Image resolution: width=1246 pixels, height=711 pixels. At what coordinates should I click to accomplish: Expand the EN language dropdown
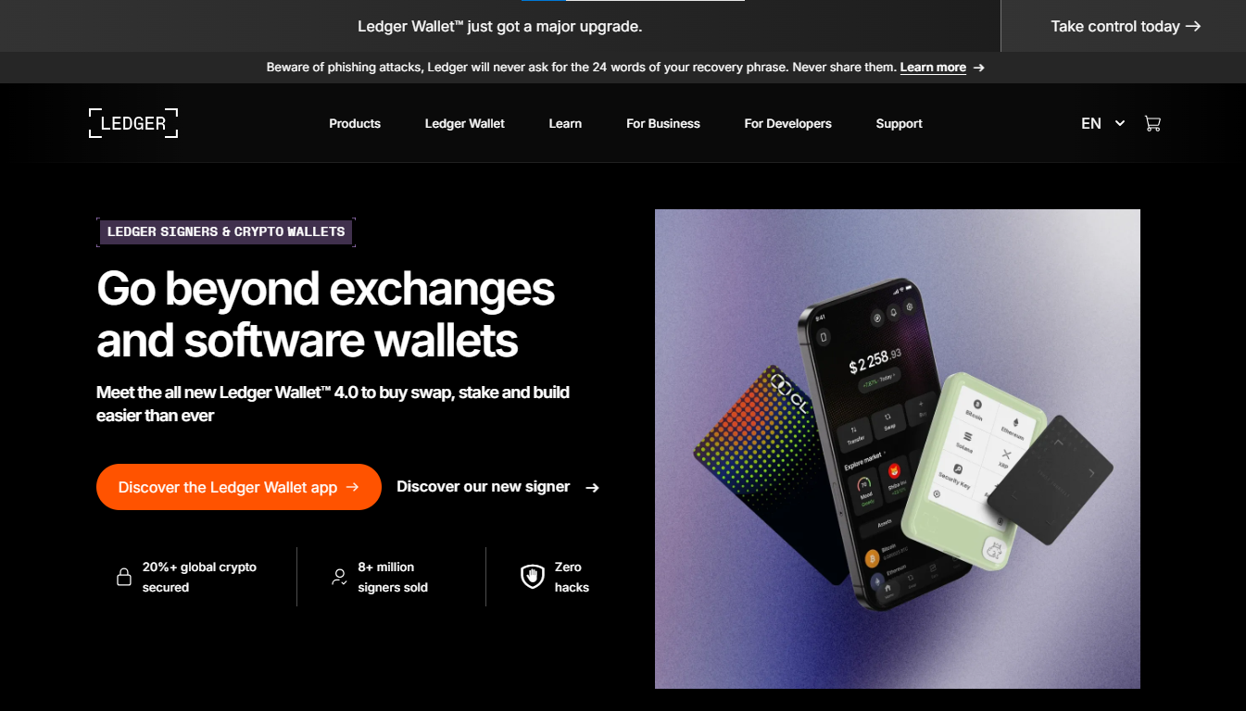tap(1103, 123)
